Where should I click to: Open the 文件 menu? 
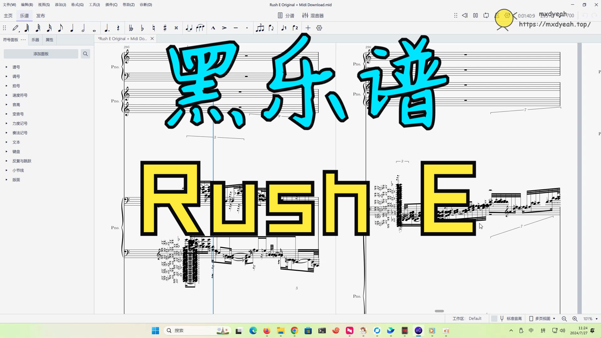point(9,5)
